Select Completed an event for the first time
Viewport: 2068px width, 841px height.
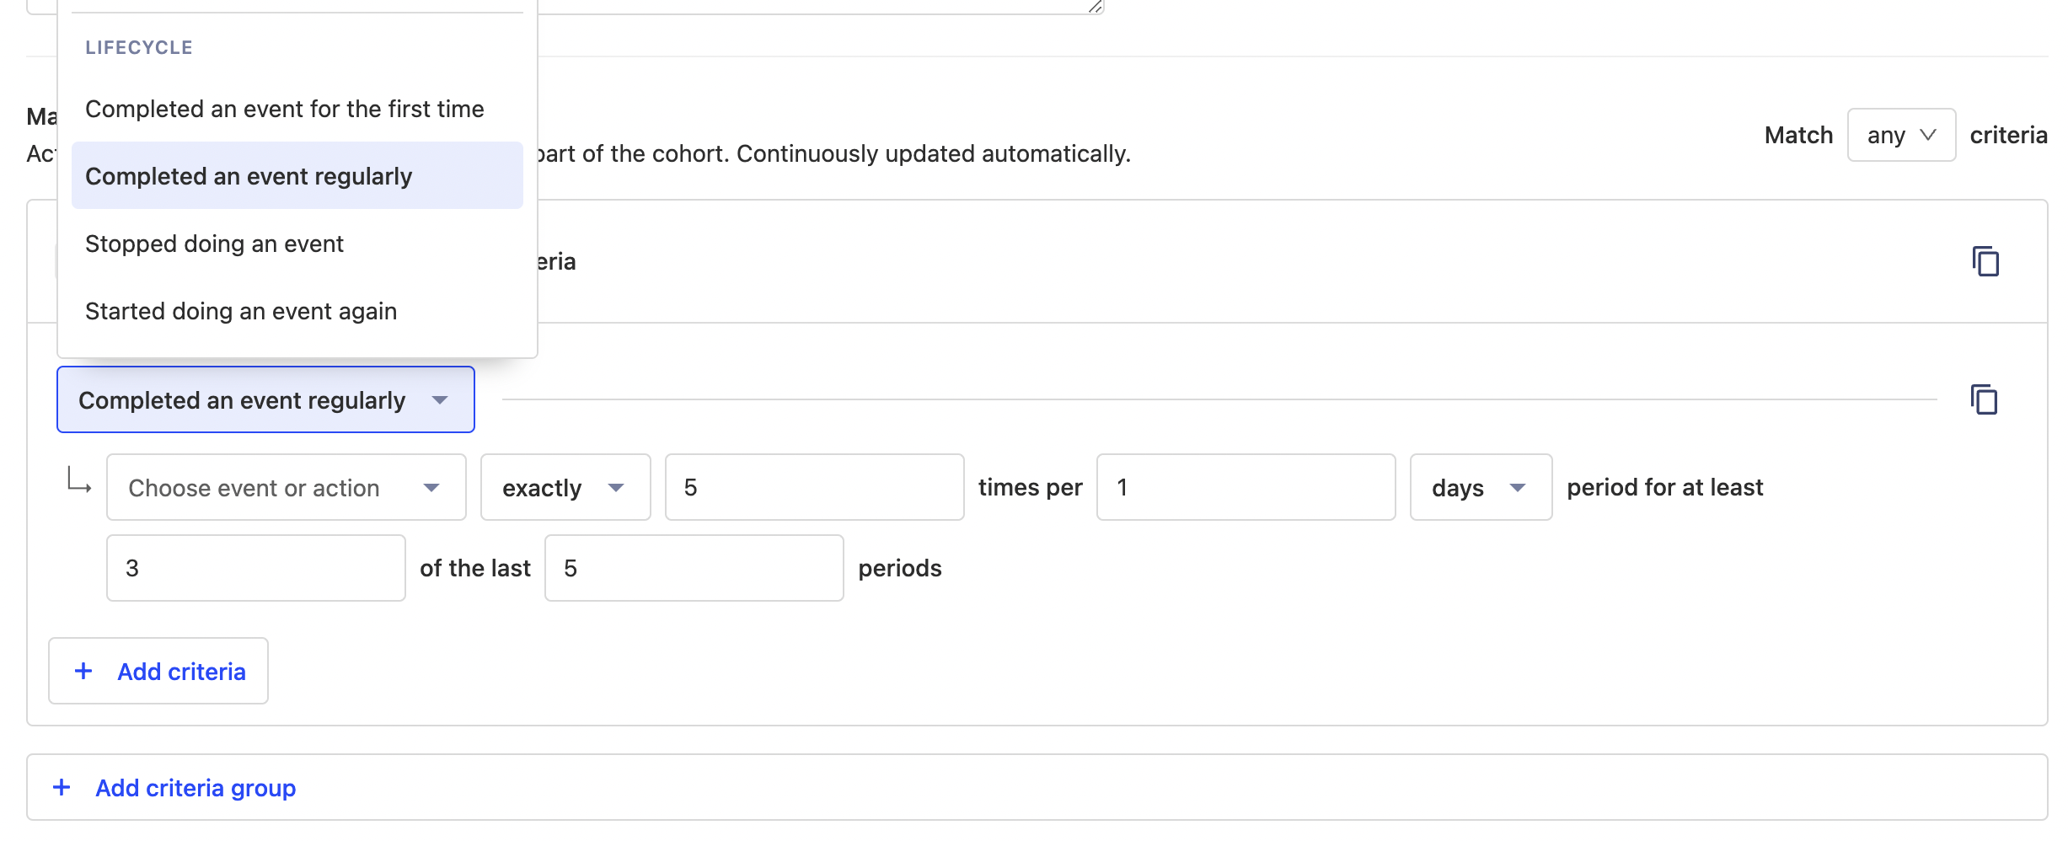[284, 108]
